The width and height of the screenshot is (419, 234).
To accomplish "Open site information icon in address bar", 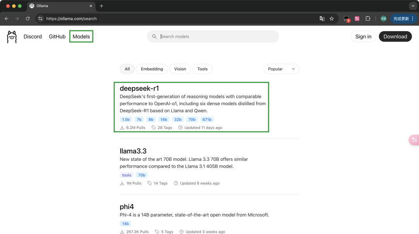I will point(40,19).
